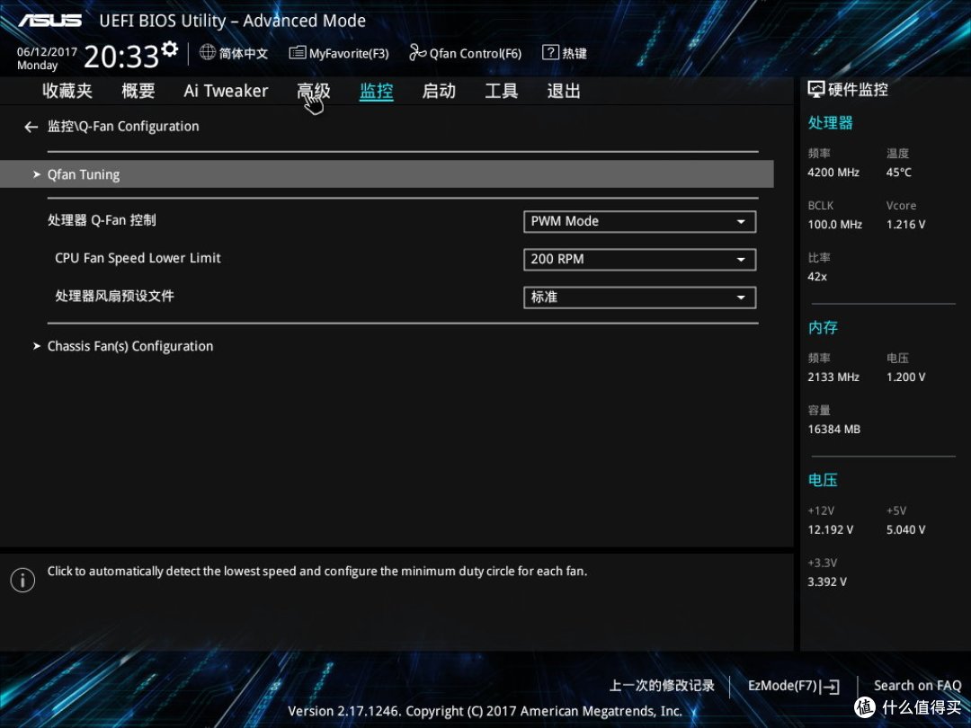This screenshot has height=728, width=971.
Task: Click the CPU Fan Speed Lower Limit label
Action: click(x=138, y=258)
